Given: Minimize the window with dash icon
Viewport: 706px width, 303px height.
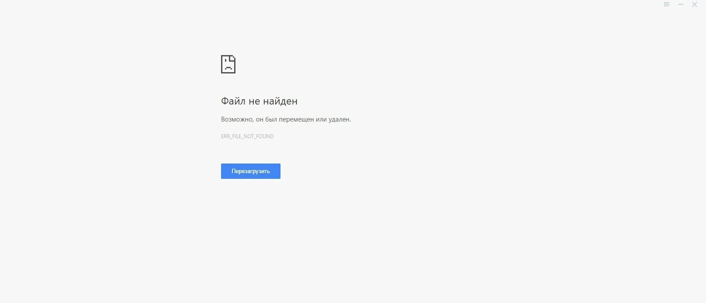Looking at the screenshot, I should click(681, 4).
